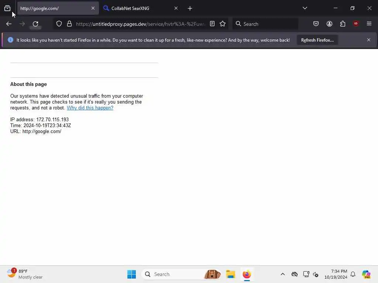
Task: Select the Time 2024-10-19T23:34:43Z line
Action: point(41,126)
